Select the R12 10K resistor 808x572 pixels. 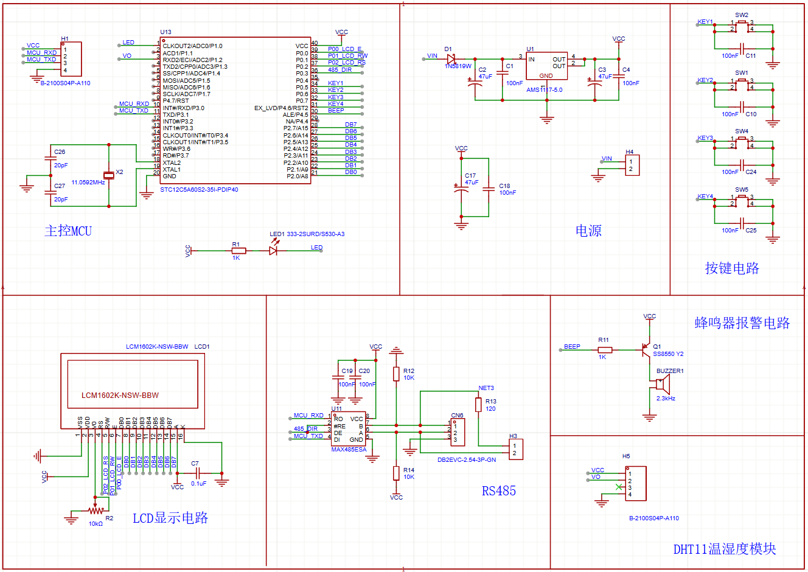tap(396, 374)
